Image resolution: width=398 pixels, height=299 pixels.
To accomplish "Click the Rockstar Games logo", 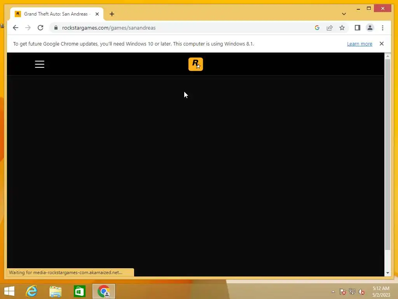I will tap(196, 64).
